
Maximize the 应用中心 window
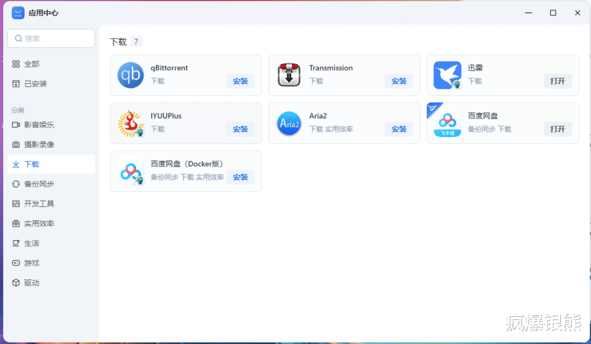tap(553, 13)
